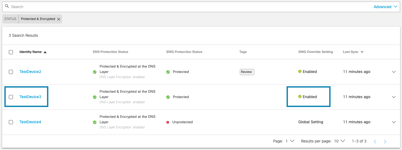Image resolution: width=402 pixels, height=150 pixels.
Task: Open Advanced search options
Action: 385,7
